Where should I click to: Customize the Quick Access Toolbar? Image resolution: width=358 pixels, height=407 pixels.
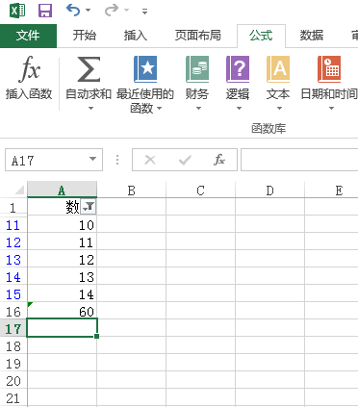pos(144,12)
